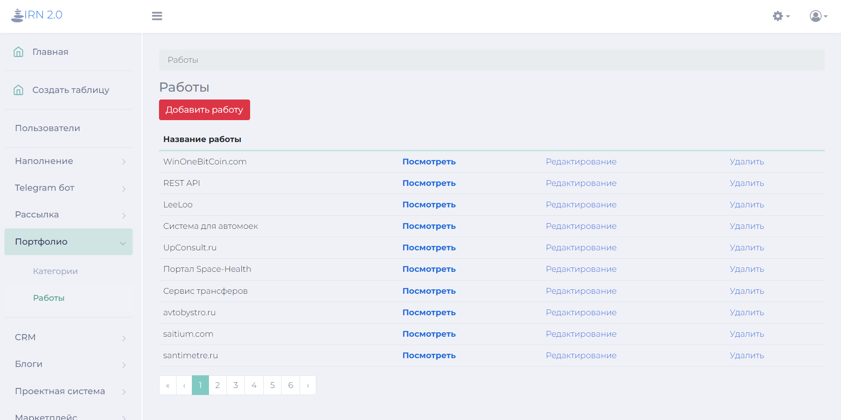Edit the Портал Space-Health work
The image size is (841, 420).
(x=581, y=269)
